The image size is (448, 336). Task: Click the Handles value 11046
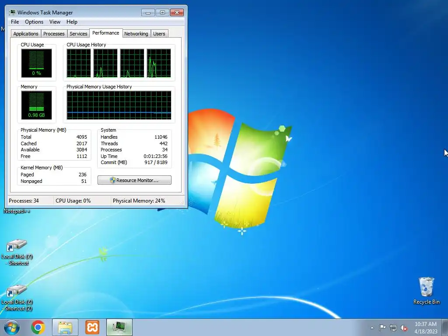pos(161,137)
